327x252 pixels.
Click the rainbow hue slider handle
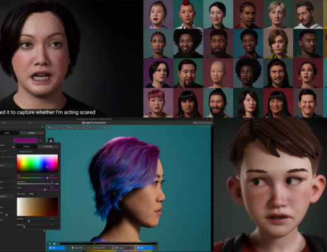pyautogui.click(x=47, y=178)
